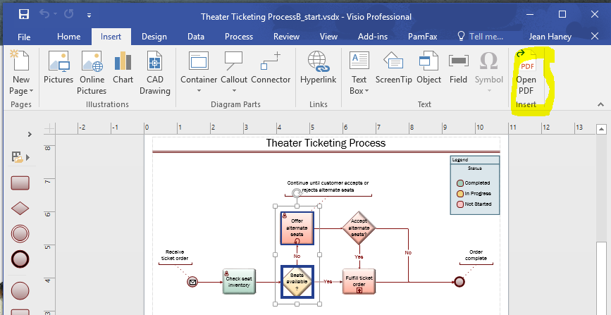Image resolution: width=611 pixels, height=315 pixels.
Task: Click the 'Receive ticket order' annotation text
Action: 175,255
